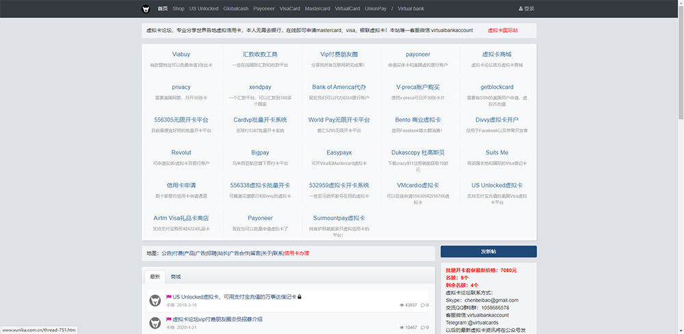
Task: Open the red 虚拟卡国际站 link
Action: (x=503, y=31)
